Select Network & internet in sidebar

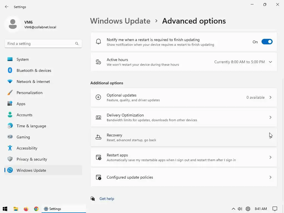(x=43, y=82)
